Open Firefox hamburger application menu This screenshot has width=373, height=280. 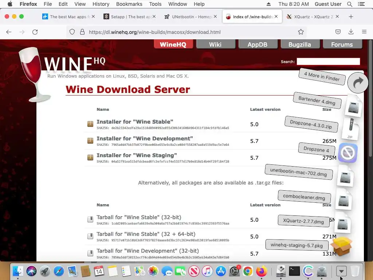tap(364, 32)
